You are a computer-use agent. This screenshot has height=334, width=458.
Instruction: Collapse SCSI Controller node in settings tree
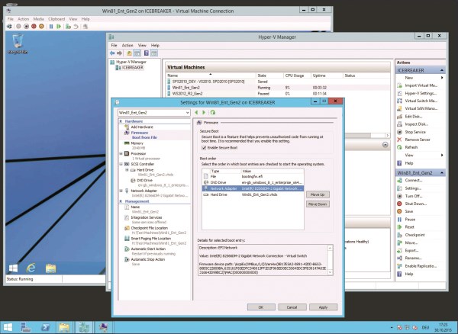coord(121,164)
